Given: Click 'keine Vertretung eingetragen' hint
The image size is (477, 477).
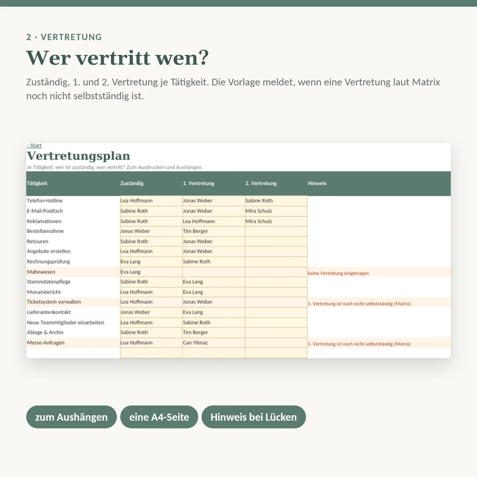Looking at the screenshot, I should coord(338,273).
